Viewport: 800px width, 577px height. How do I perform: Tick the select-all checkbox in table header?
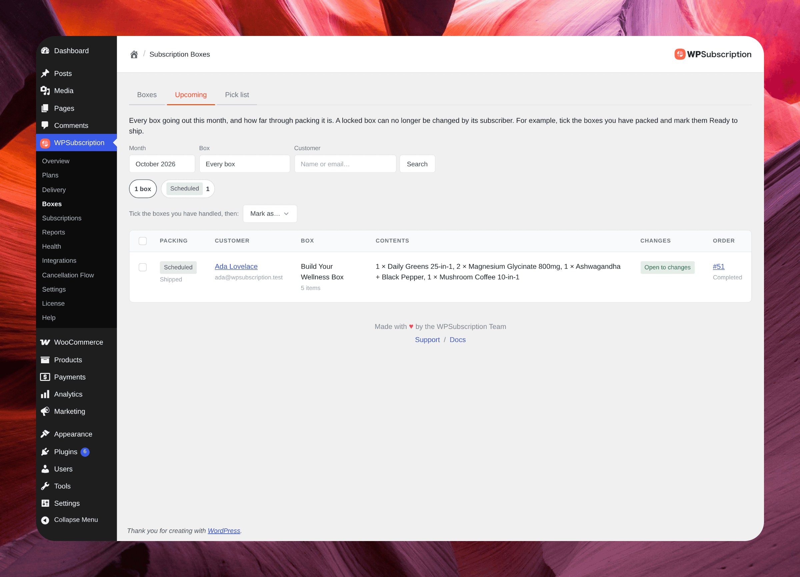(x=143, y=241)
